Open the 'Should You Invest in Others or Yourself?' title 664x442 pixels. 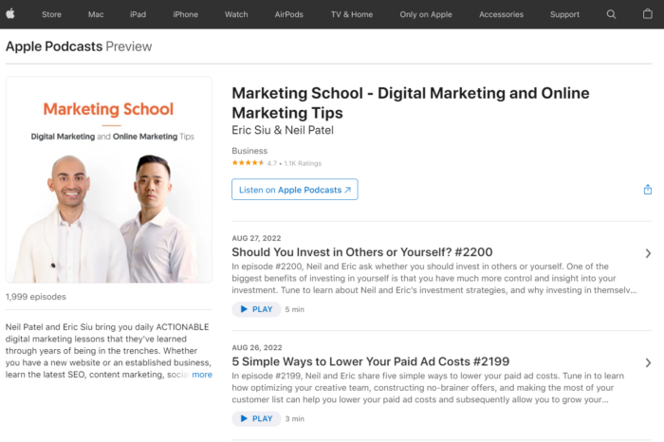click(x=362, y=252)
